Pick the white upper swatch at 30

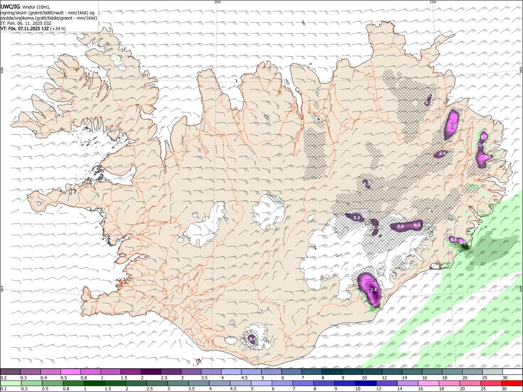(x=512, y=372)
